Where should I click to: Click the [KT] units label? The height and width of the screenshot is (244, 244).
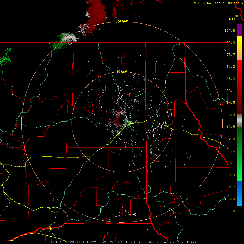tap(232, 19)
